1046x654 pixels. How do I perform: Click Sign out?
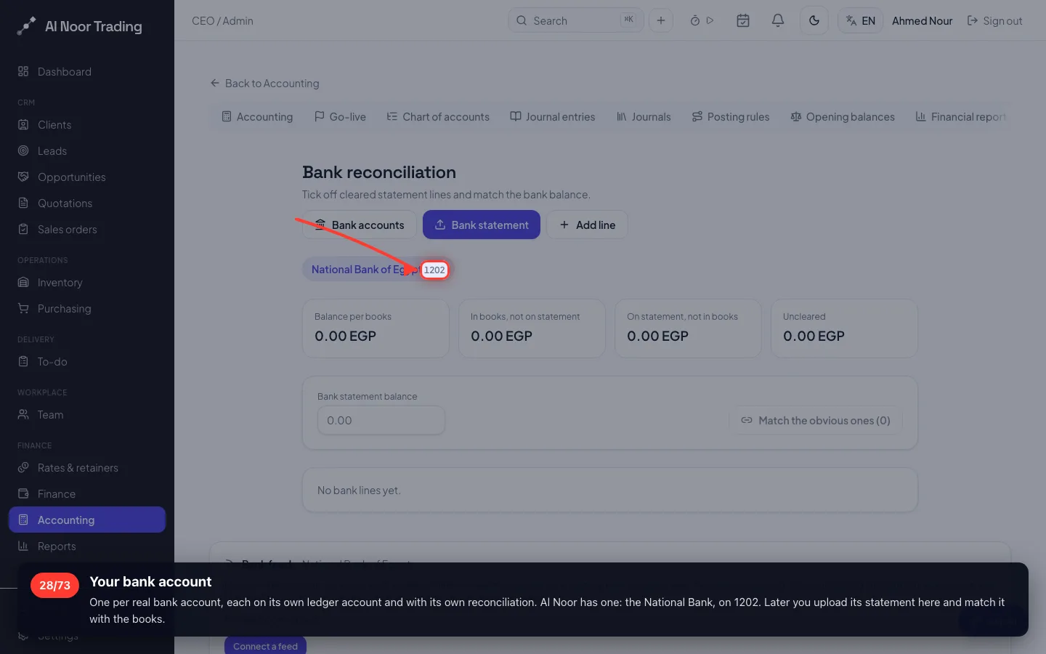pyautogui.click(x=994, y=20)
